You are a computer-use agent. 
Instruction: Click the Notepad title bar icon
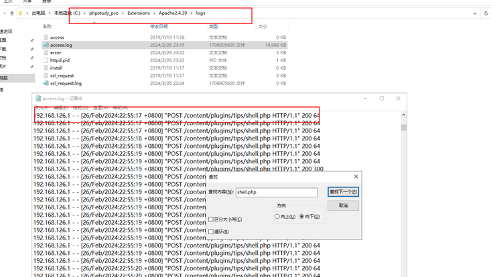38,98
